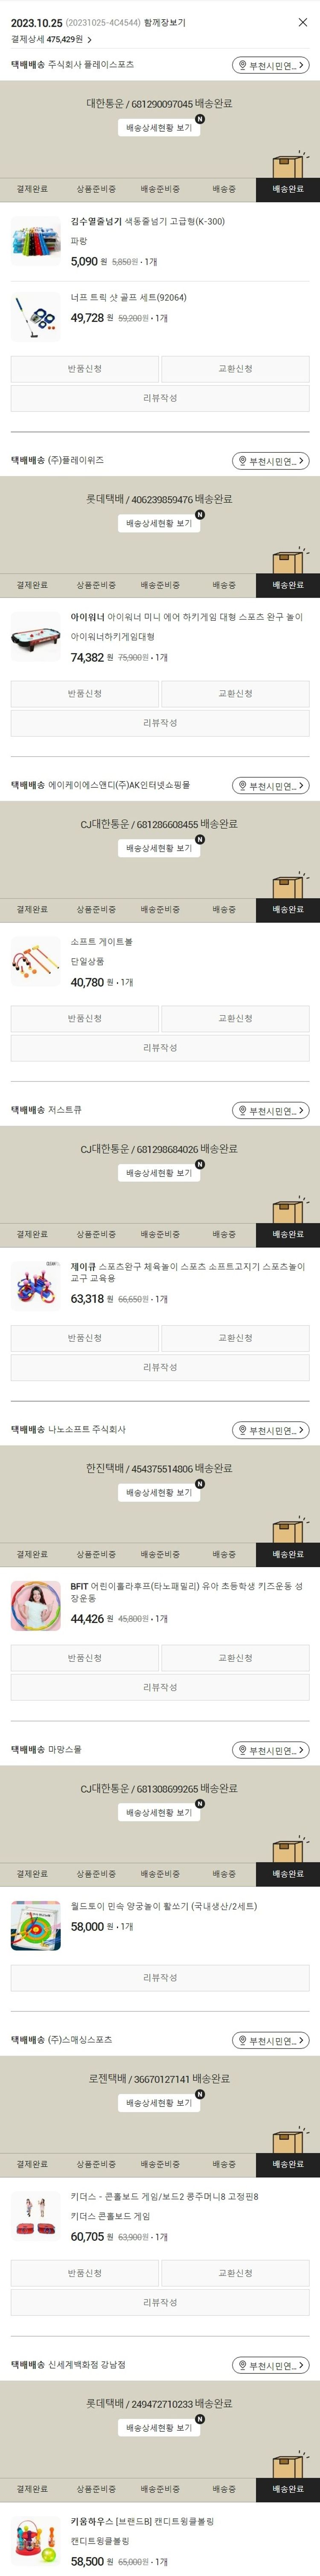Open air hockey game product image
This screenshot has width=320, height=2576.
pos(36,637)
